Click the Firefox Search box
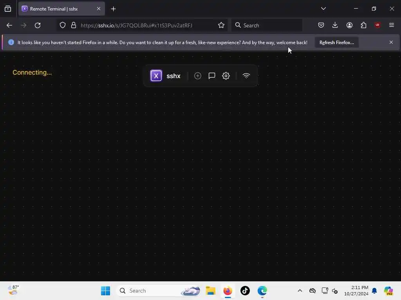 [267, 25]
